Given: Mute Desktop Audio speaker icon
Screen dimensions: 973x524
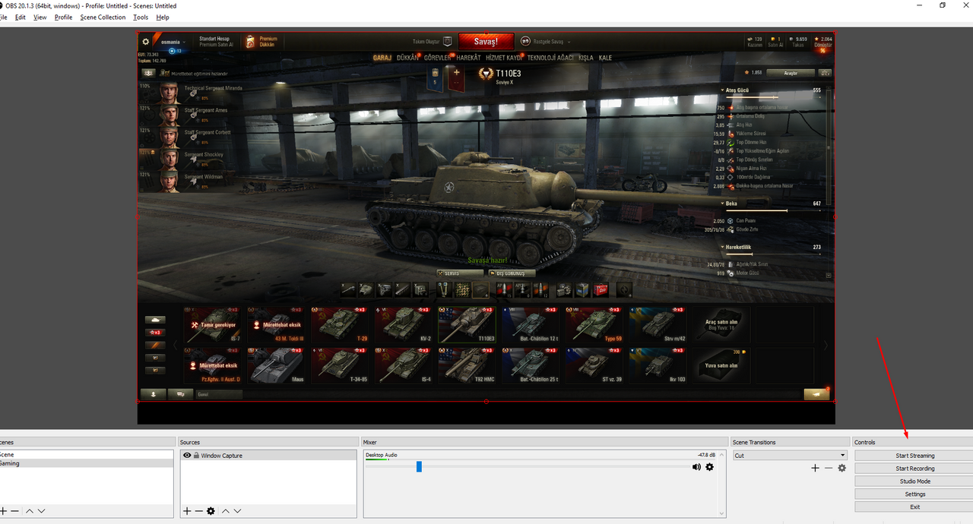Looking at the screenshot, I should tap(696, 467).
